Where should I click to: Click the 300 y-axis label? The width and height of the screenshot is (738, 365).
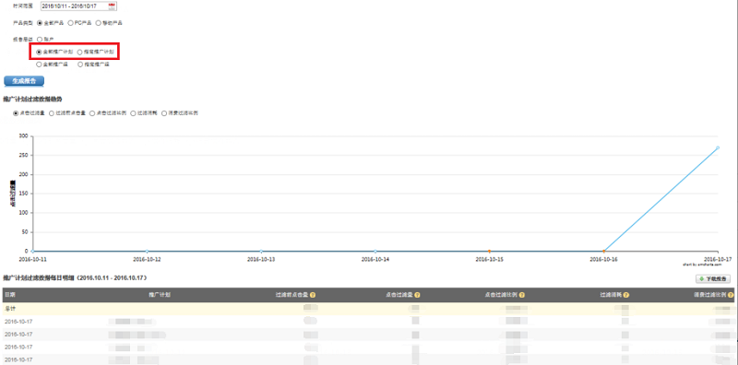click(x=24, y=136)
